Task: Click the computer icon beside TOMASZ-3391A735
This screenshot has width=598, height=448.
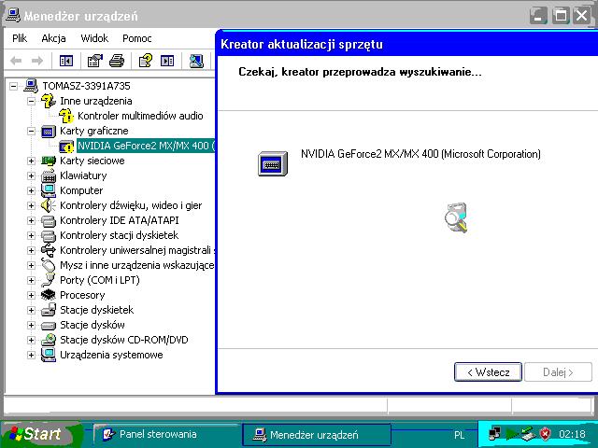Action: (x=31, y=86)
